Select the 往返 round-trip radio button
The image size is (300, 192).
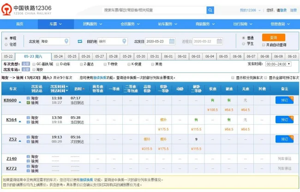click(6, 44)
